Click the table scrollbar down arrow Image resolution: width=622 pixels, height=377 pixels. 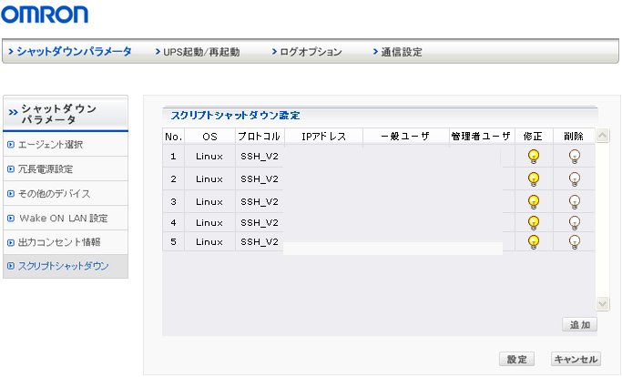[603, 303]
